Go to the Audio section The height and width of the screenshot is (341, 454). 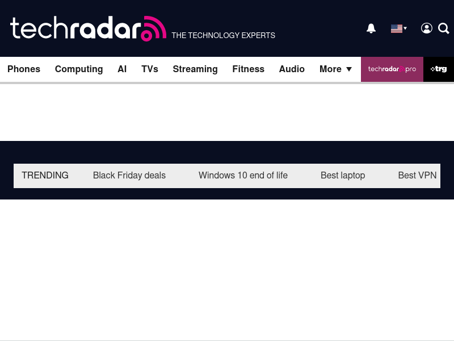(292, 69)
